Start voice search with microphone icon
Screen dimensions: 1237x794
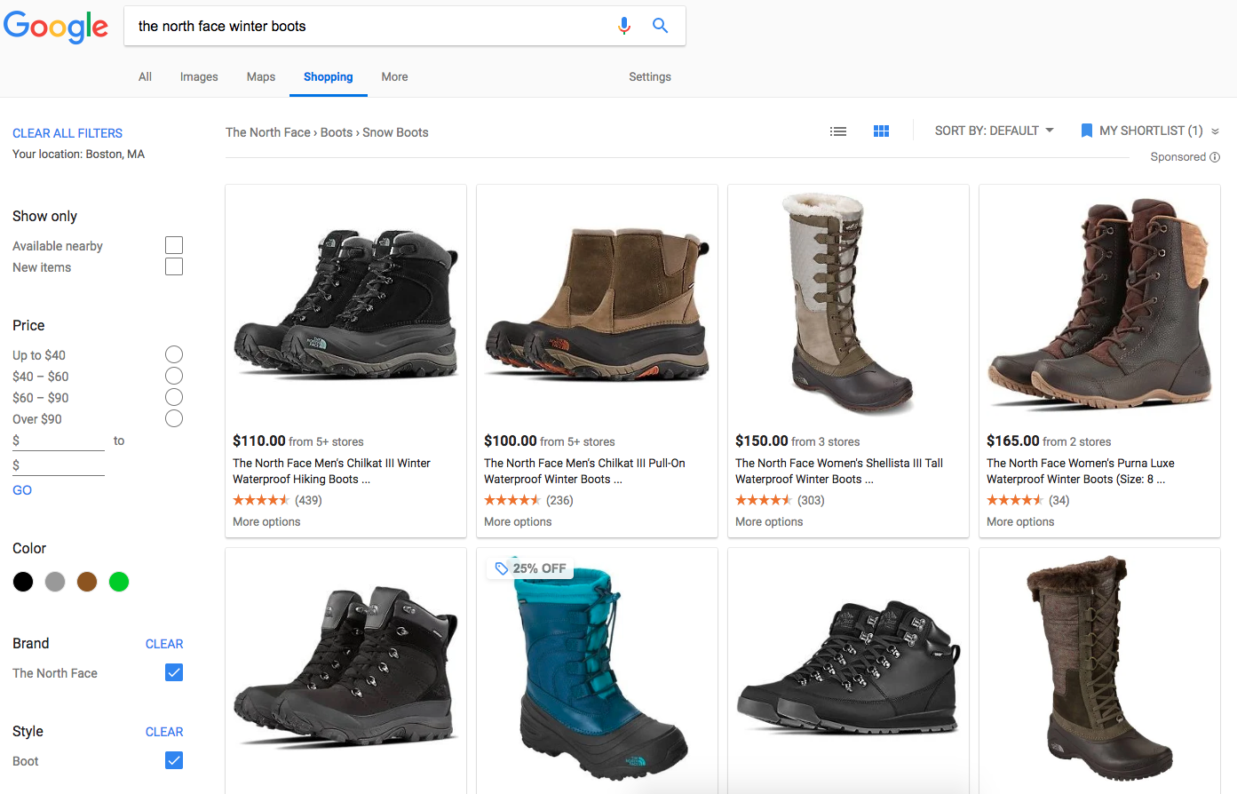click(x=624, y=26)
